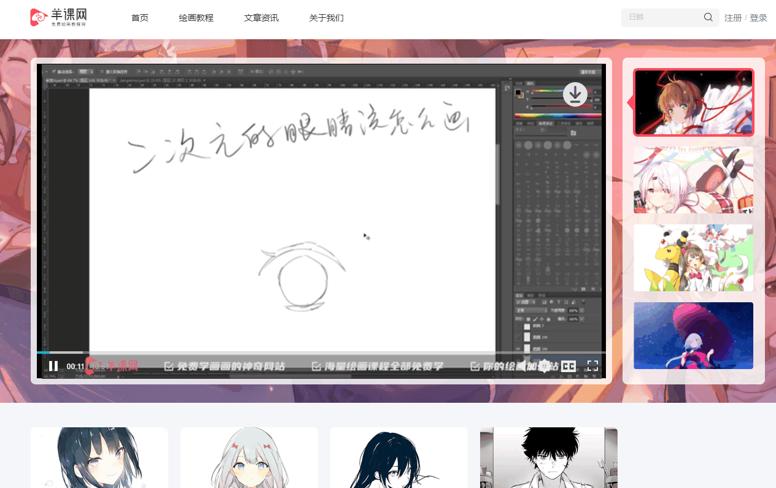Image resolution: width=776 pixels, height=488 pixels.
Task: Click the download icon on the video
Action: tap(575, 94)
